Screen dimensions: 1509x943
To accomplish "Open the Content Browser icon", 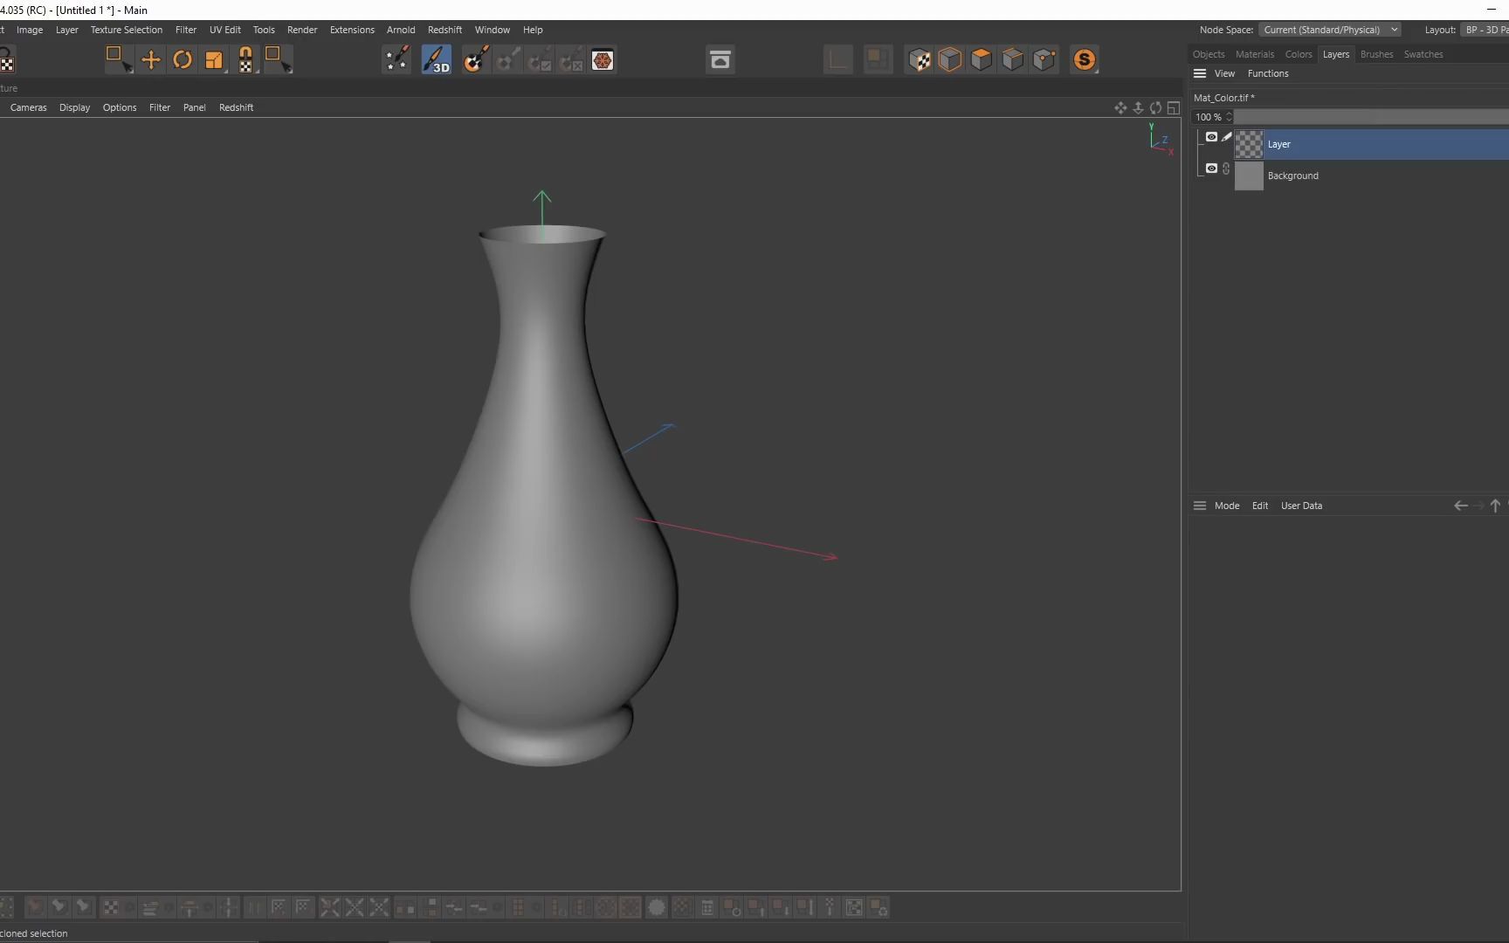I will [x=720, y=59].
